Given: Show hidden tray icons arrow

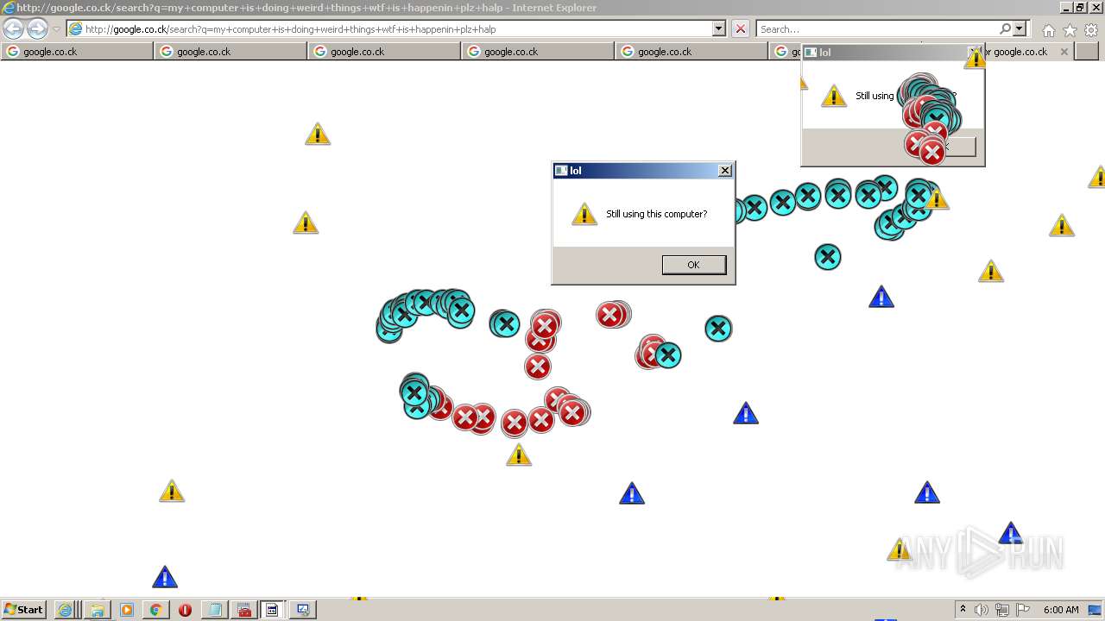Looking at the screenshot, I should [963, 610].
